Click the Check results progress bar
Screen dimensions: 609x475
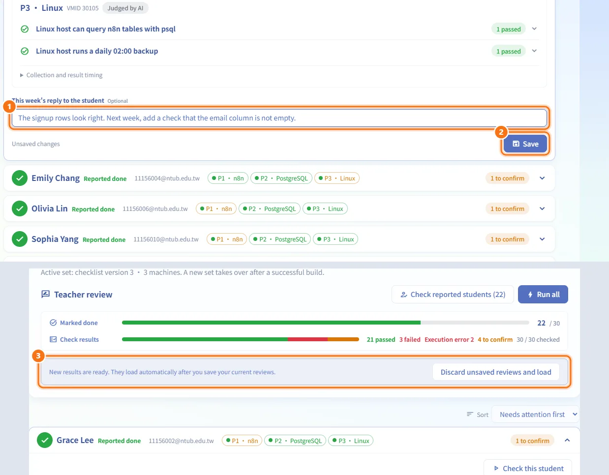pos(241,339)
